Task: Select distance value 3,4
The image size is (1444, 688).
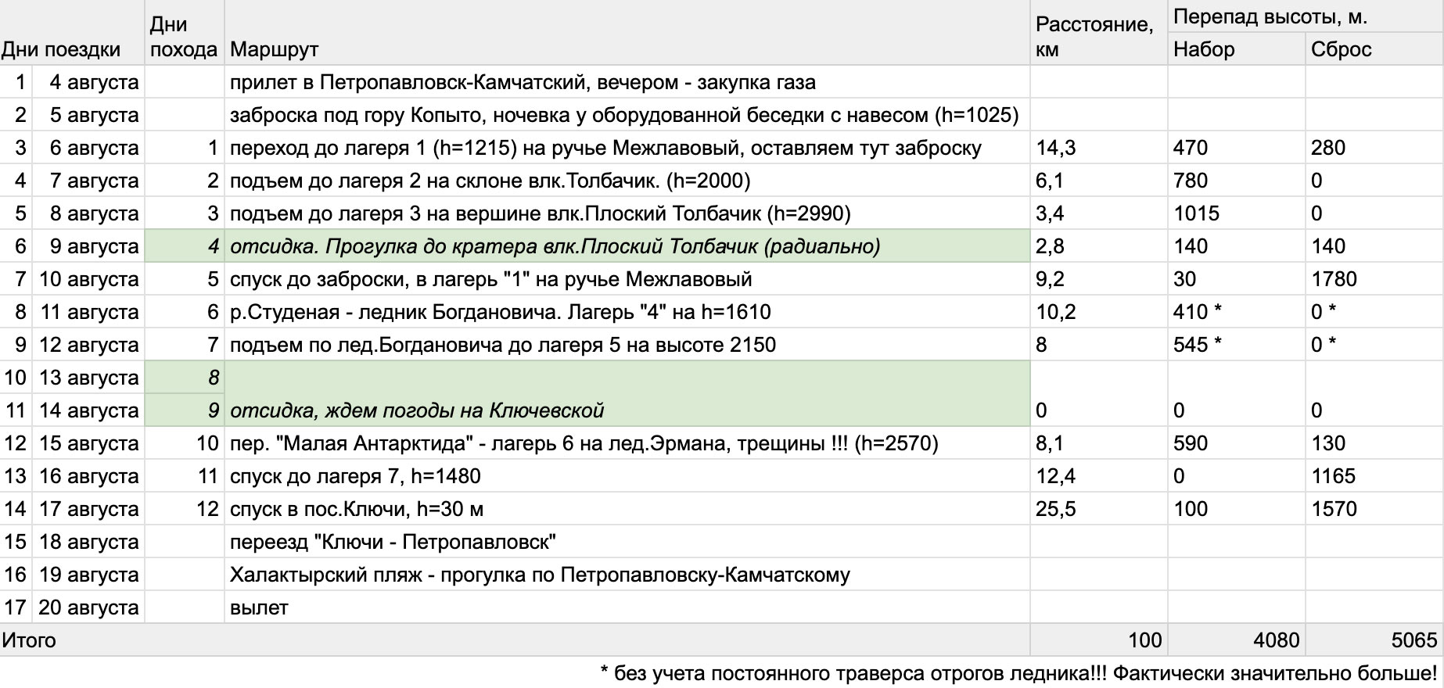Action: coord(1099,213)
